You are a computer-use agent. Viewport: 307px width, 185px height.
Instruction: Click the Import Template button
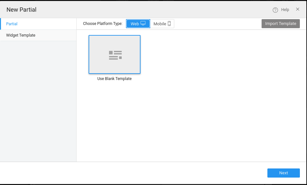280,24
